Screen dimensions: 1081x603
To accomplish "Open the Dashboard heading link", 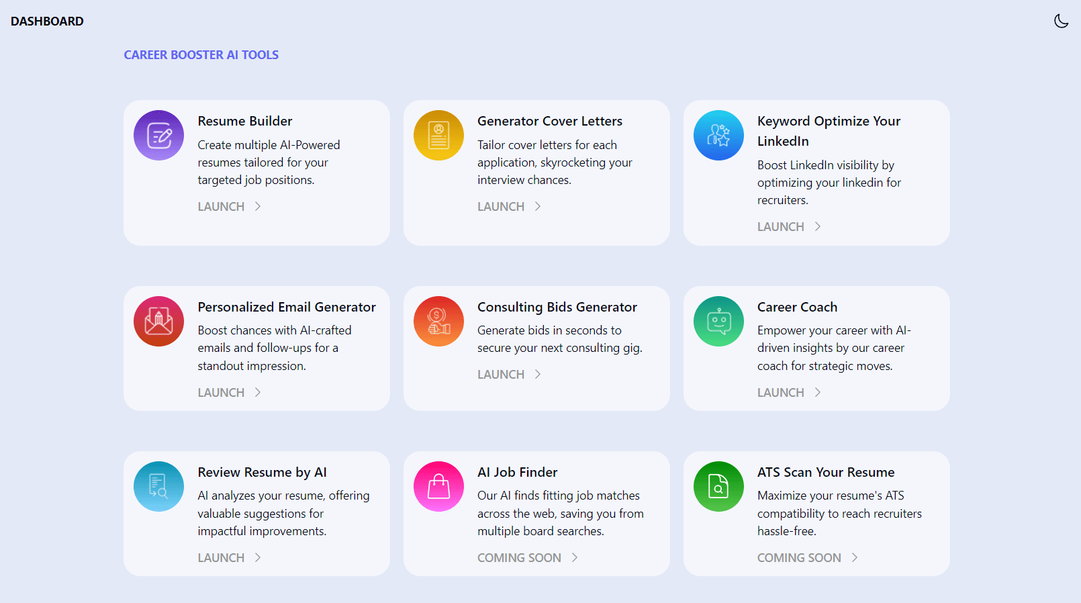I will (x=47, y=21).
